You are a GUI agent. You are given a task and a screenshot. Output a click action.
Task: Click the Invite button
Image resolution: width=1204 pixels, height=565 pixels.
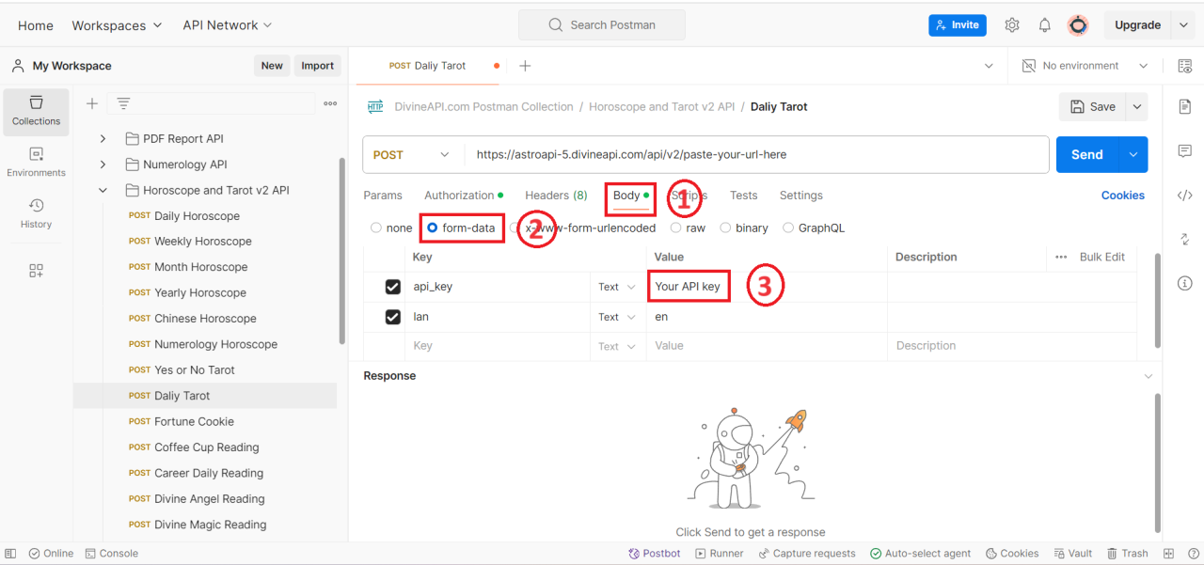pyautogui.click(x=958, y=25)
